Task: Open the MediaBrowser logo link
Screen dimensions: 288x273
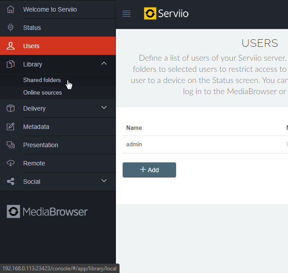Action: tap(47, 211)
